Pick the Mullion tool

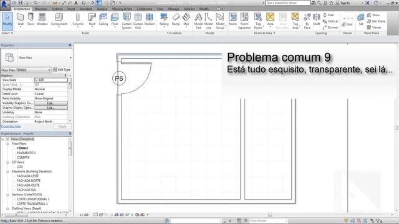[x=150, y=20]
